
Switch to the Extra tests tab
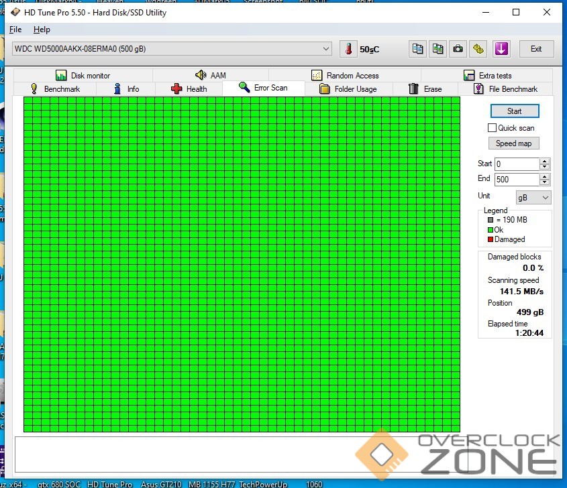click(x=487, y=76)
